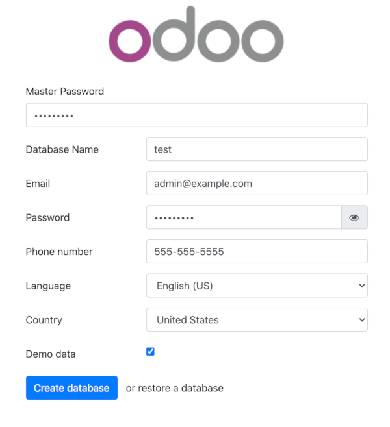Focus the Phone number field 555-555-5555
Image resolution: width=390 pixels, height=427 pixels.
(x=257, y=252)
